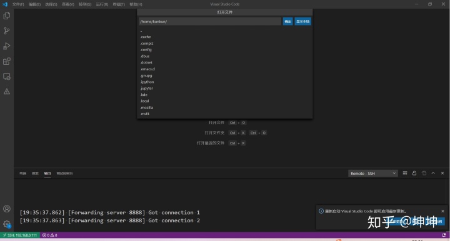Click the 打开最近的文件 shortcut hint text
Image resolution: width=450 pixels, height=241 pixels.
211,143
